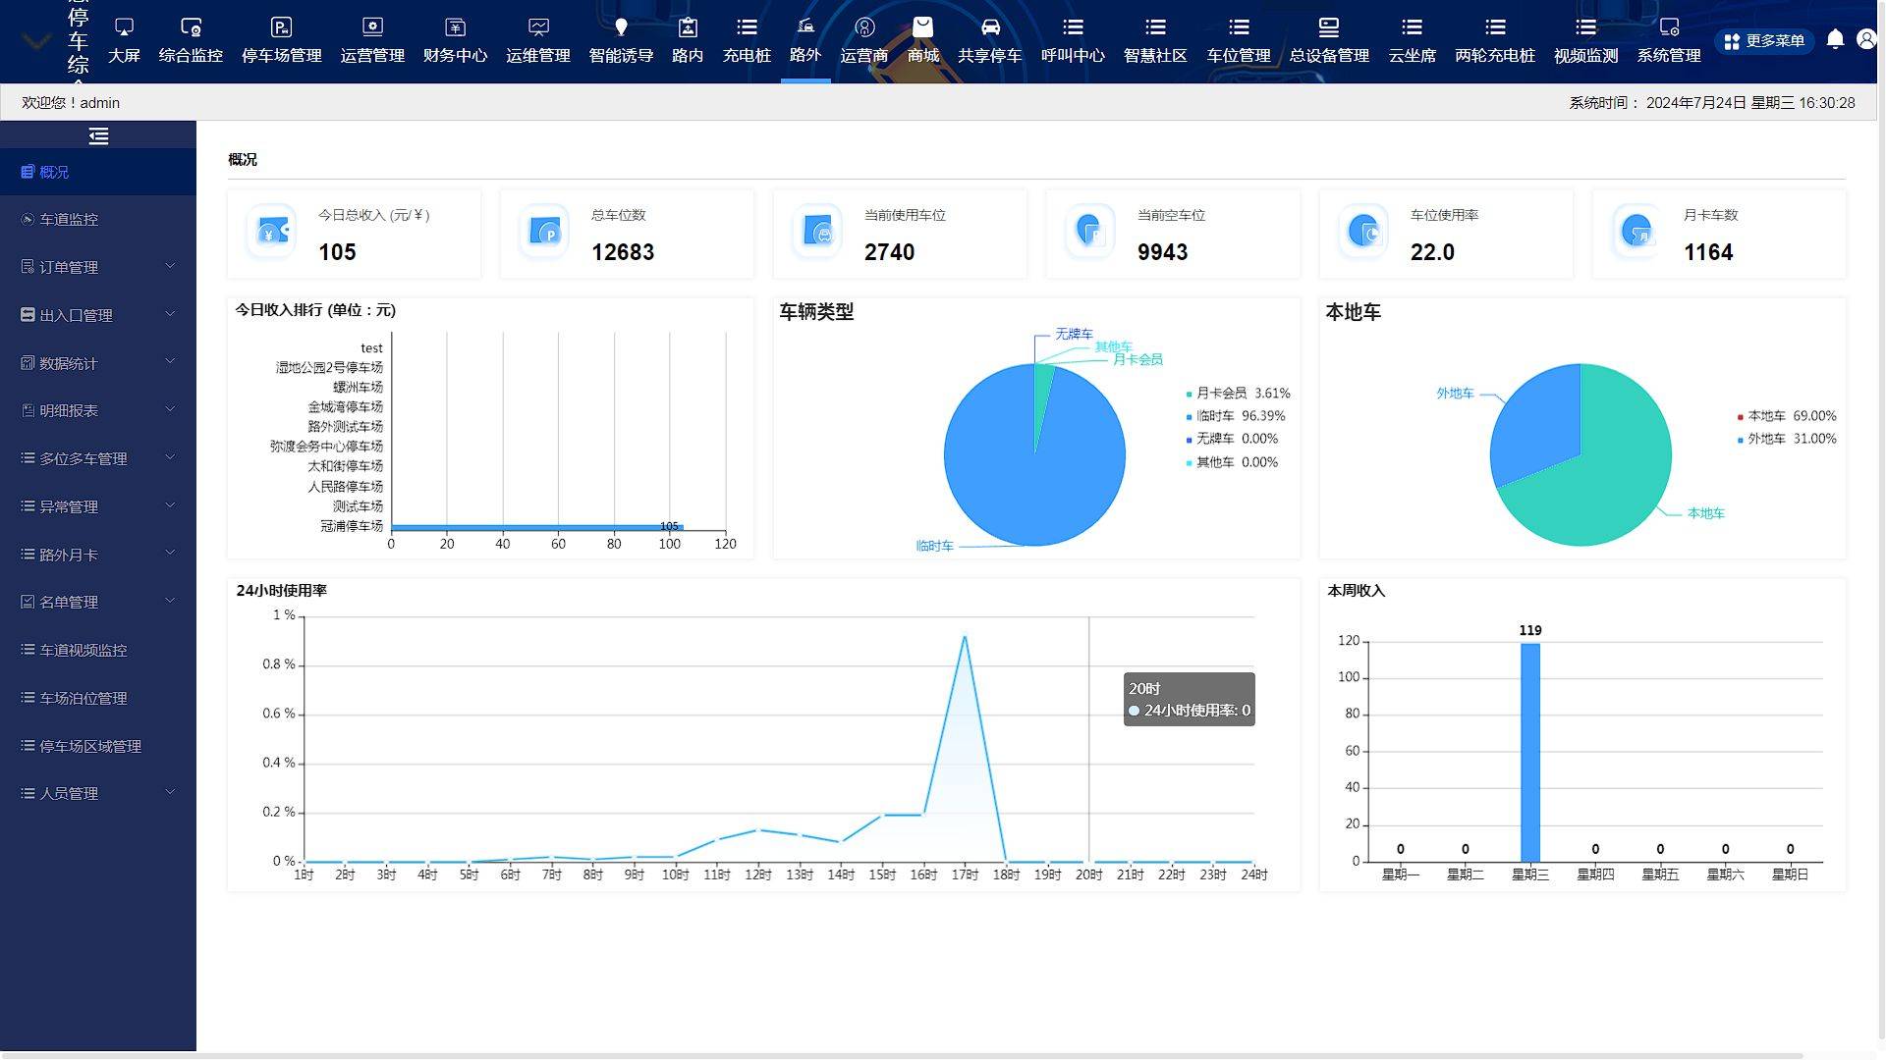This screenshot has height=1060, width=1886.
Task: Toggle 月卡会员 legend in vehicle type chart
Action: [x=1239, y=394]
